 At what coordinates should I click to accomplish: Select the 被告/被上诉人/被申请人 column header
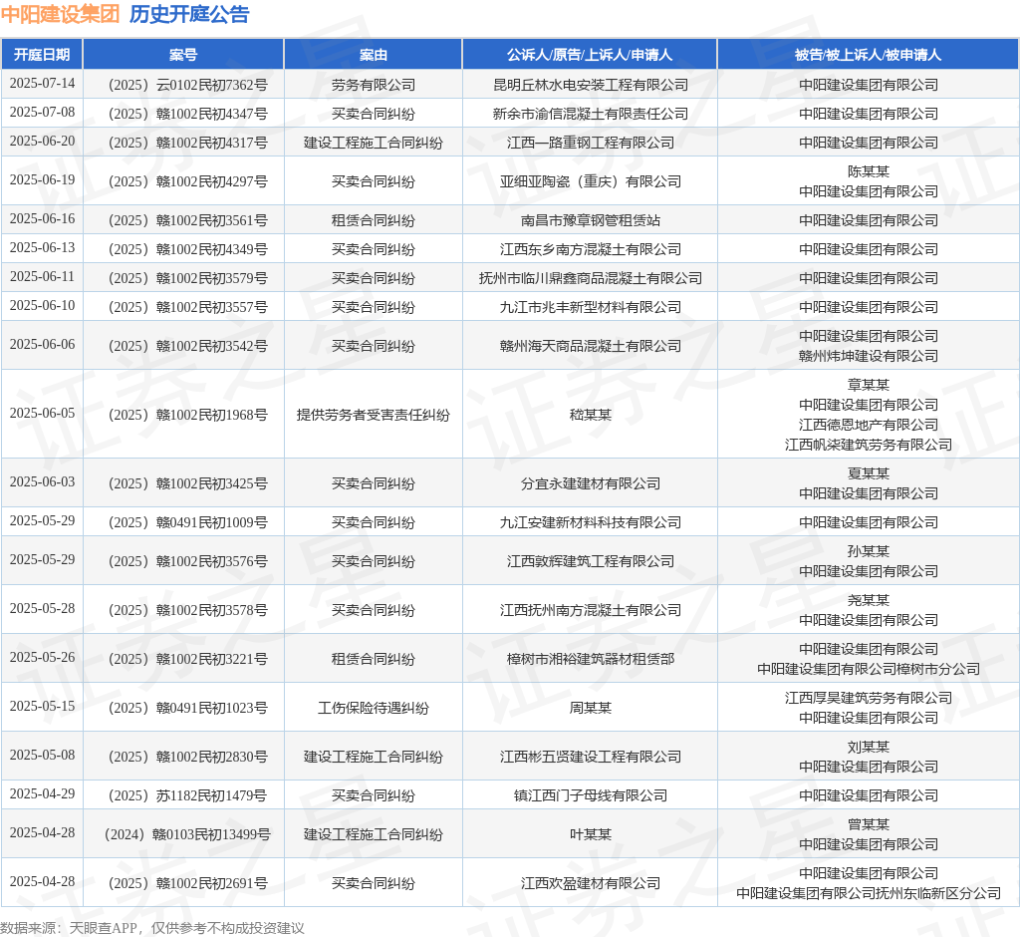click(x=869, y=55)
